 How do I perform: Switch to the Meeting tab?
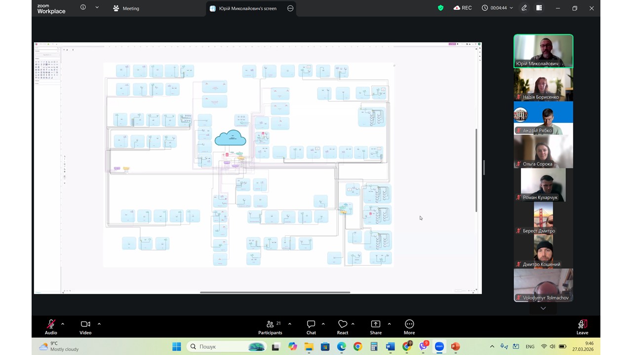tap(126, 8)
